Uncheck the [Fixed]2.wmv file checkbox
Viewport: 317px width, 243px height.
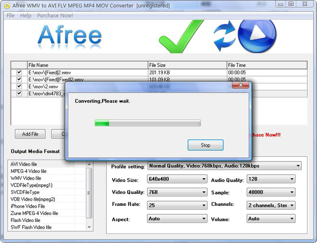[x=19, y=72]
